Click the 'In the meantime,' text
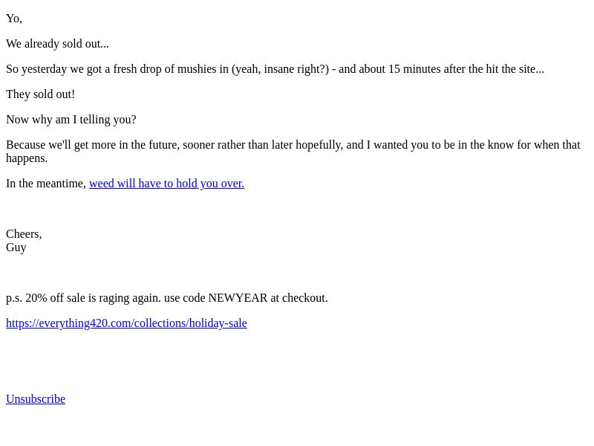This screenshot has width=594, height=446. point(46,184)
